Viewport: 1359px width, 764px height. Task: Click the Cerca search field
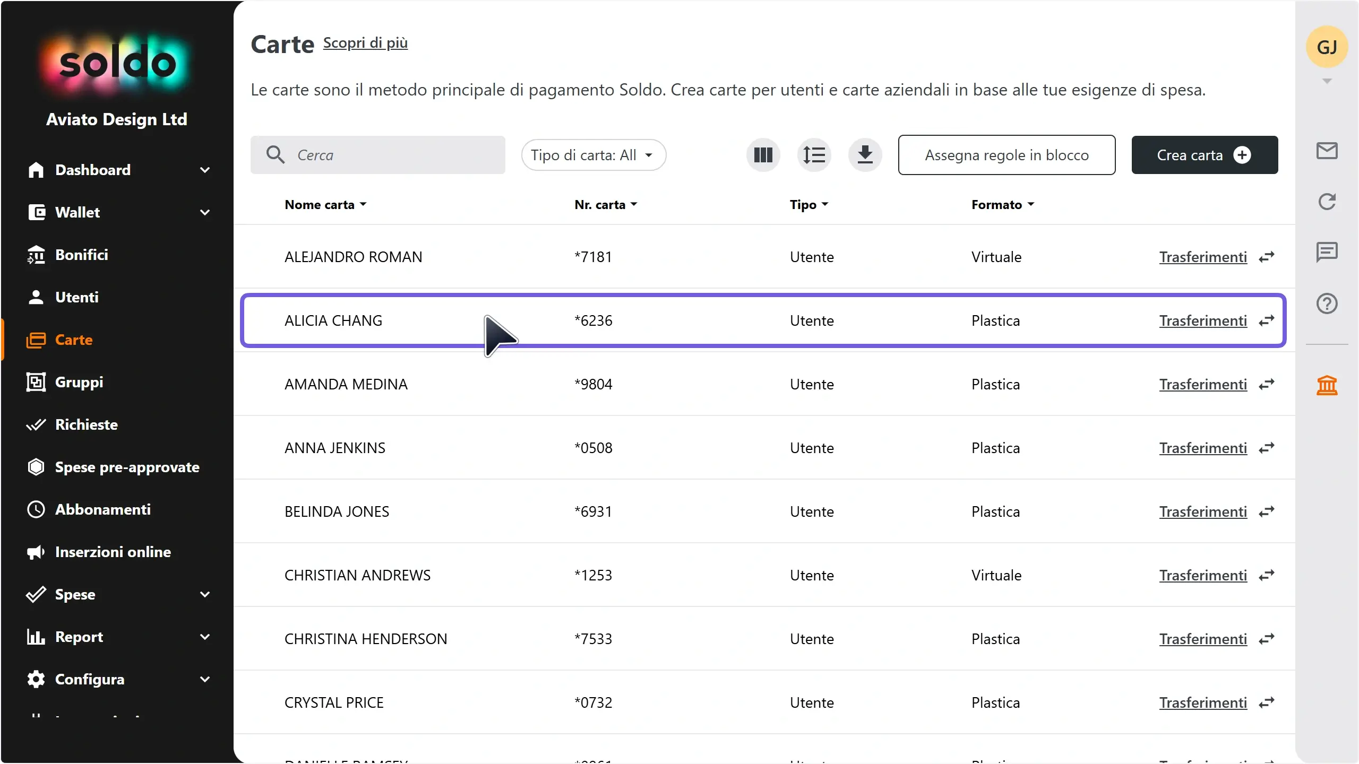point(377,155)
